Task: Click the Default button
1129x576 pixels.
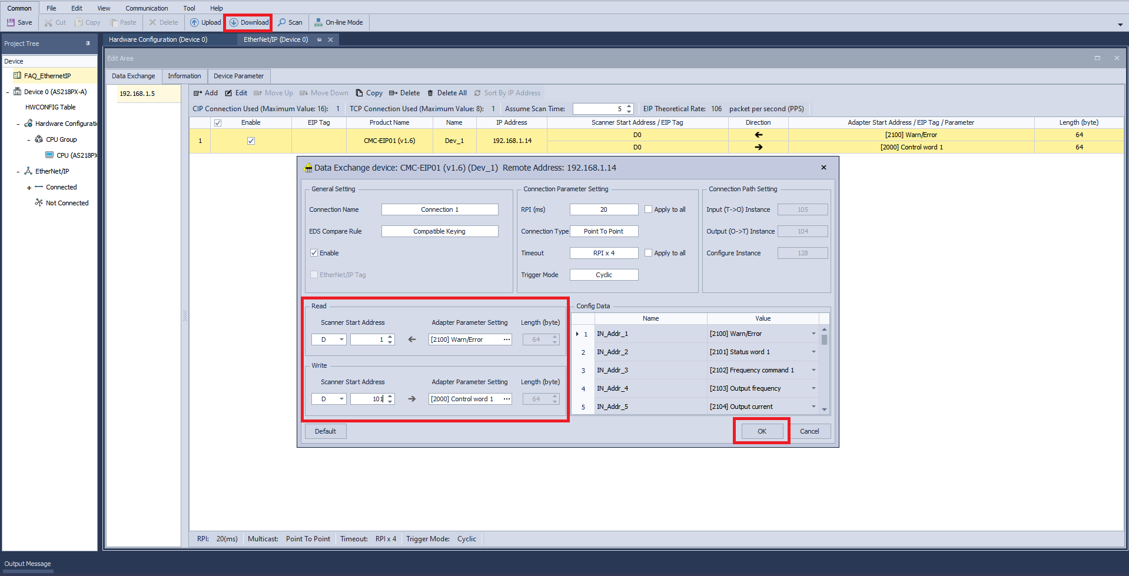Action: [325, 431]
